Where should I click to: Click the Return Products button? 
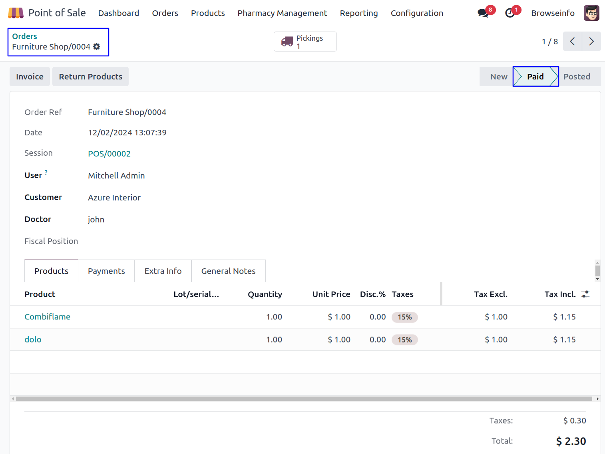click(91, 77)
